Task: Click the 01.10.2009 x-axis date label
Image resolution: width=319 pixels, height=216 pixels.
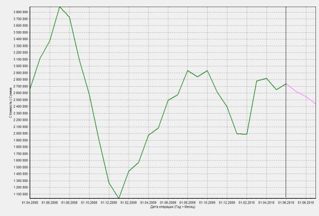Action: (207, 203)
